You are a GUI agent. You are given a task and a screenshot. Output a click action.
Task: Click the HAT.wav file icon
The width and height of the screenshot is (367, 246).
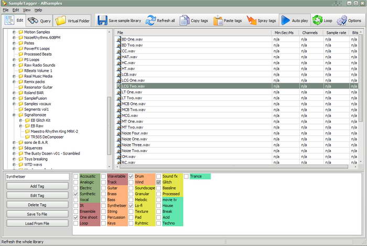point(119,57)
